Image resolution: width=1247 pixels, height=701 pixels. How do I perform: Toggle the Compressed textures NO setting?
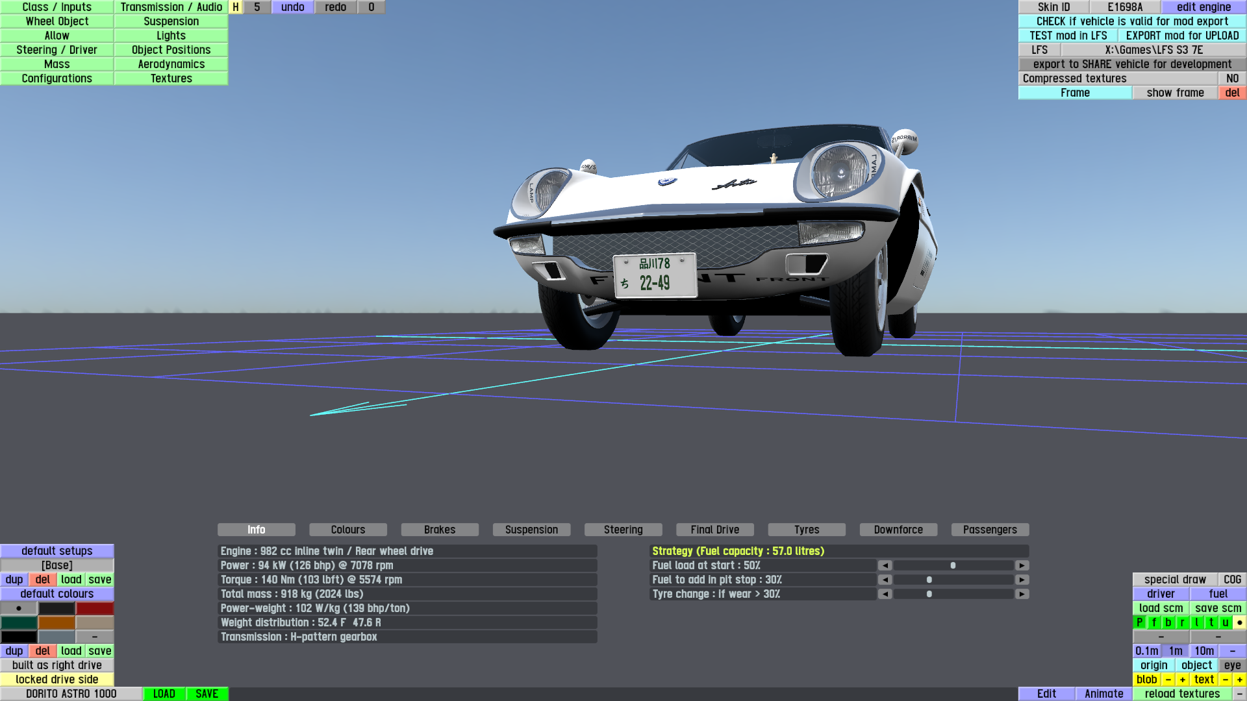coord(1232,79)
